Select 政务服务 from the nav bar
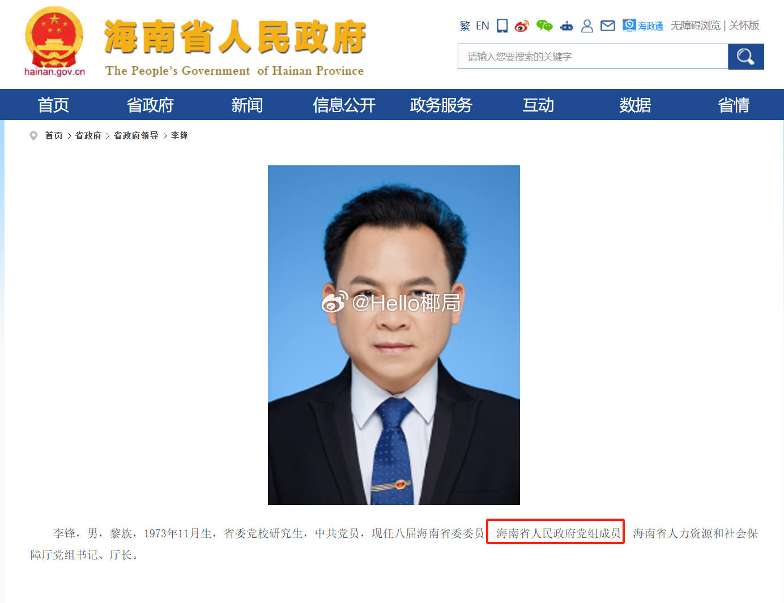The width and height of the screenshot is (784, 603). [x=441, y=105]
